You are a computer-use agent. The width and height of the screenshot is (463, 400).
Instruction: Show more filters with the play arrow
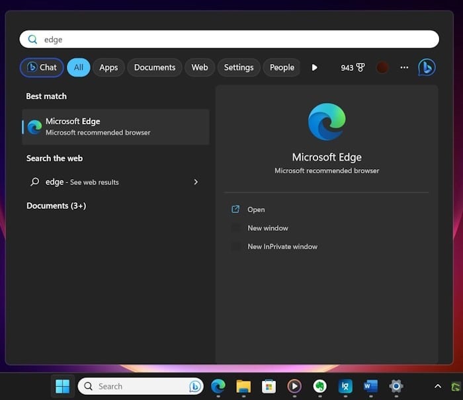click(x=314, y=67)
